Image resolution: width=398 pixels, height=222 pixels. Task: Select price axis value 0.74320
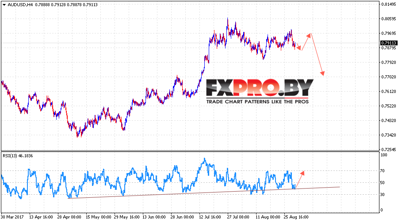pos(389,121)
